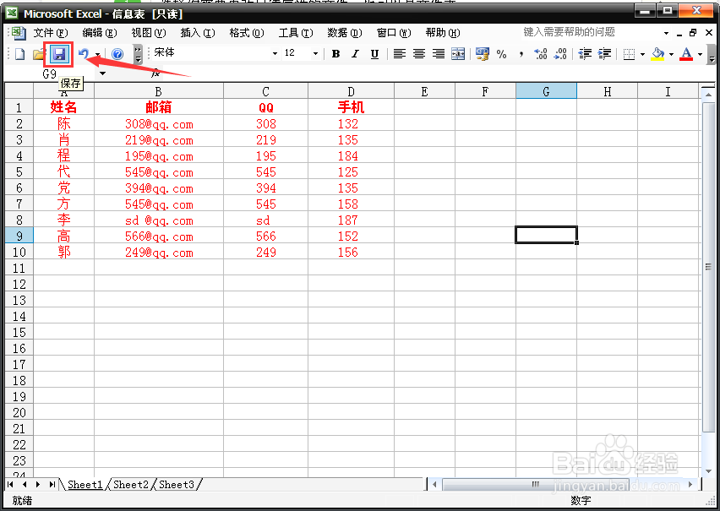720x511 pixels.
Task: Select the 邮箱 header cell
Action: tap(159, 107)
